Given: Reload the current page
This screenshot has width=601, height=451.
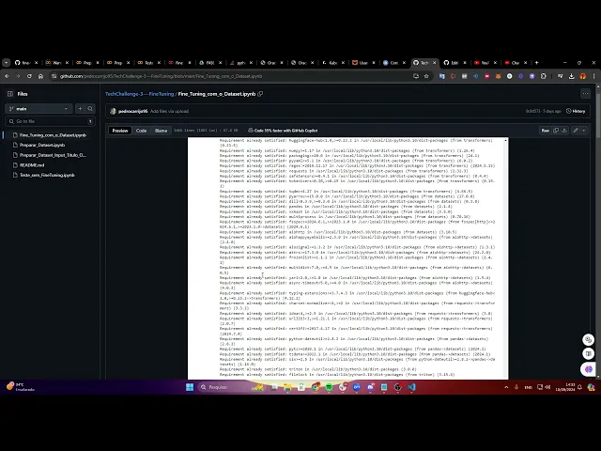Looking at the screenshot, I should pos(29,76).
